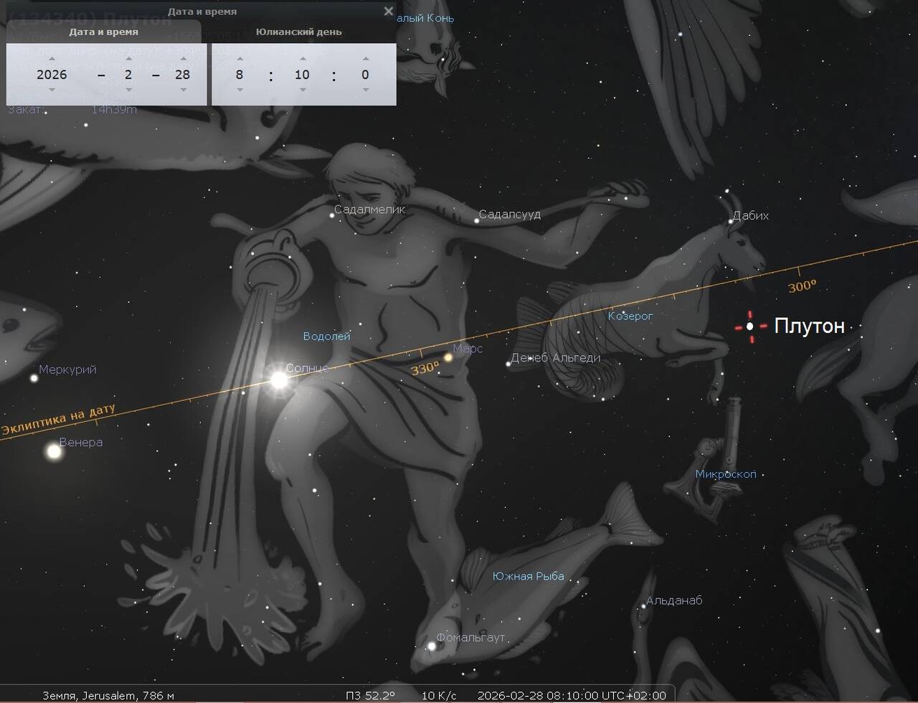Select the planet Mars (Марс)
The width and height of the screenshot is (918, 703).
(448, 357)
